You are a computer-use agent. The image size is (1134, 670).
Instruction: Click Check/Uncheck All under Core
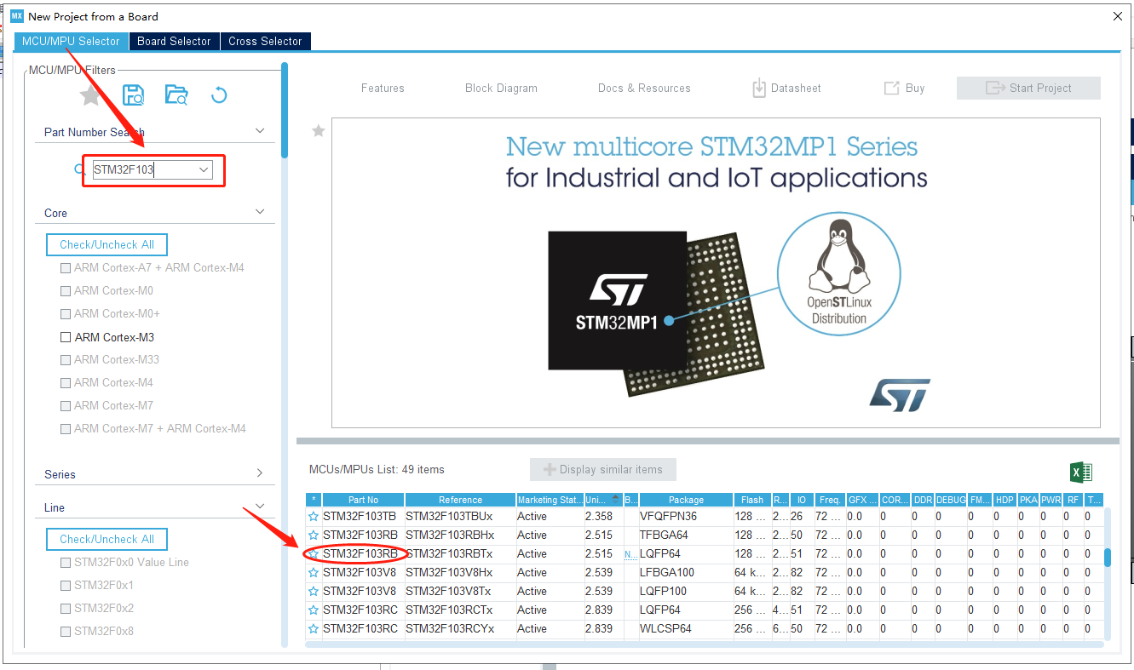point(106,244)
